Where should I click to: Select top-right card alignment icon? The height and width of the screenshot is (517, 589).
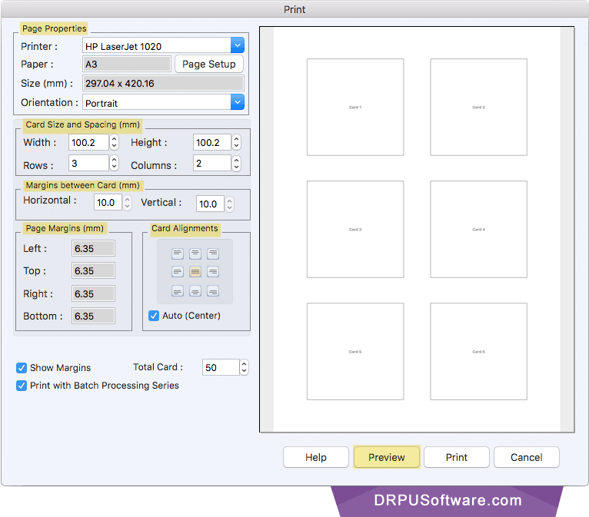[213, 254]
